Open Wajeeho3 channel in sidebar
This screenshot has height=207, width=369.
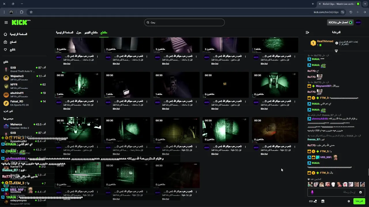point(25,78)
